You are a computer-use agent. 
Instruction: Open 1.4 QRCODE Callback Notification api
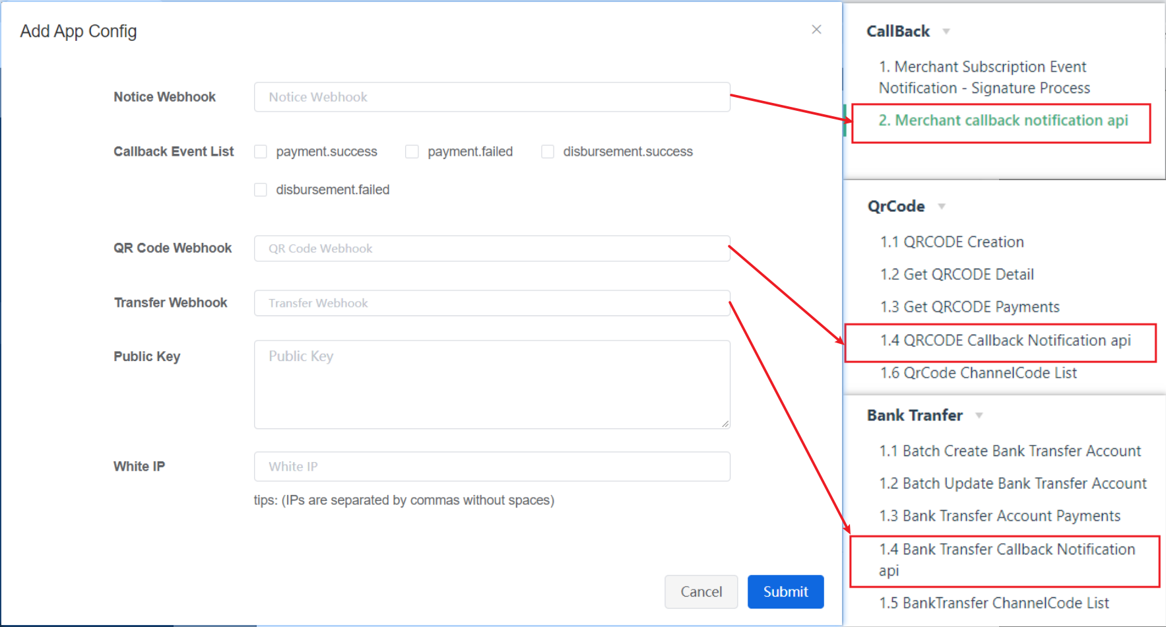point(1004,341)
